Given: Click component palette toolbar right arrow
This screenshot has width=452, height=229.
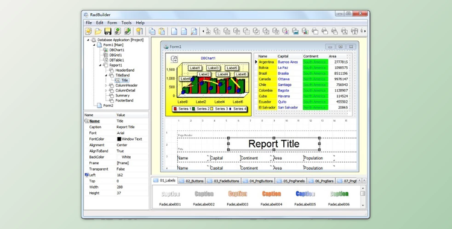Looking at the screenshot, I should tap(365, 31).
